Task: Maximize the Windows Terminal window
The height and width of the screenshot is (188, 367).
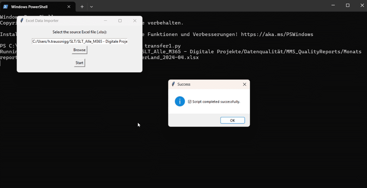Action: tap(348, 5)
